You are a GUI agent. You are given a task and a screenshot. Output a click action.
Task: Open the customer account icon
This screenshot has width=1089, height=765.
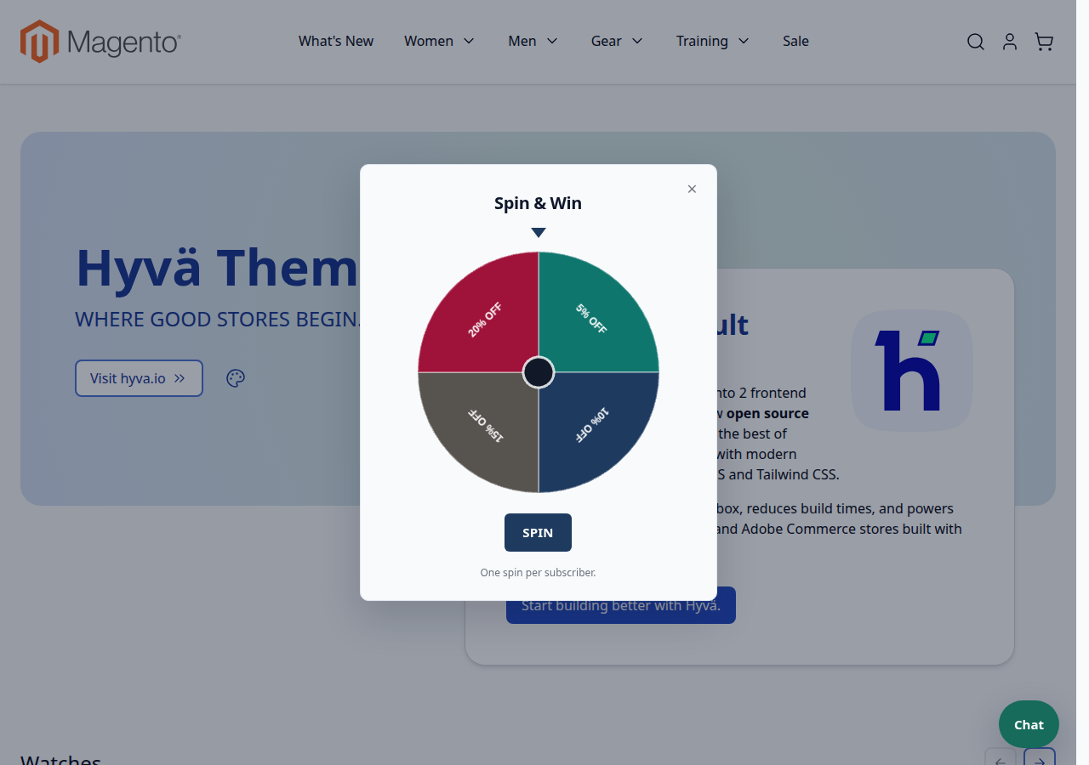1009,42
